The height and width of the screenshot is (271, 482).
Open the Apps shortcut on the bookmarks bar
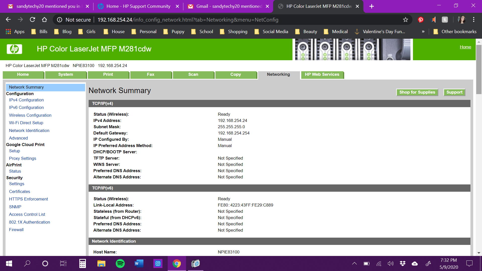point(15,31)
